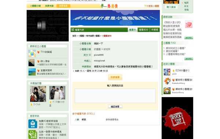Viewport: 220px width, 139px height.
Task: Open the free 4G mailbox link
Action: click(x=48, y=121)
